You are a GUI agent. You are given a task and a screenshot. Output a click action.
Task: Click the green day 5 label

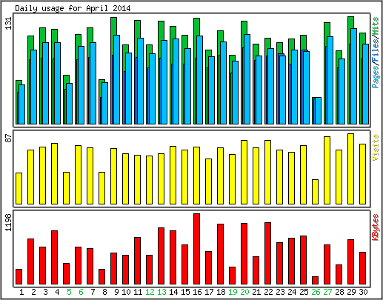tap(69, 292)
